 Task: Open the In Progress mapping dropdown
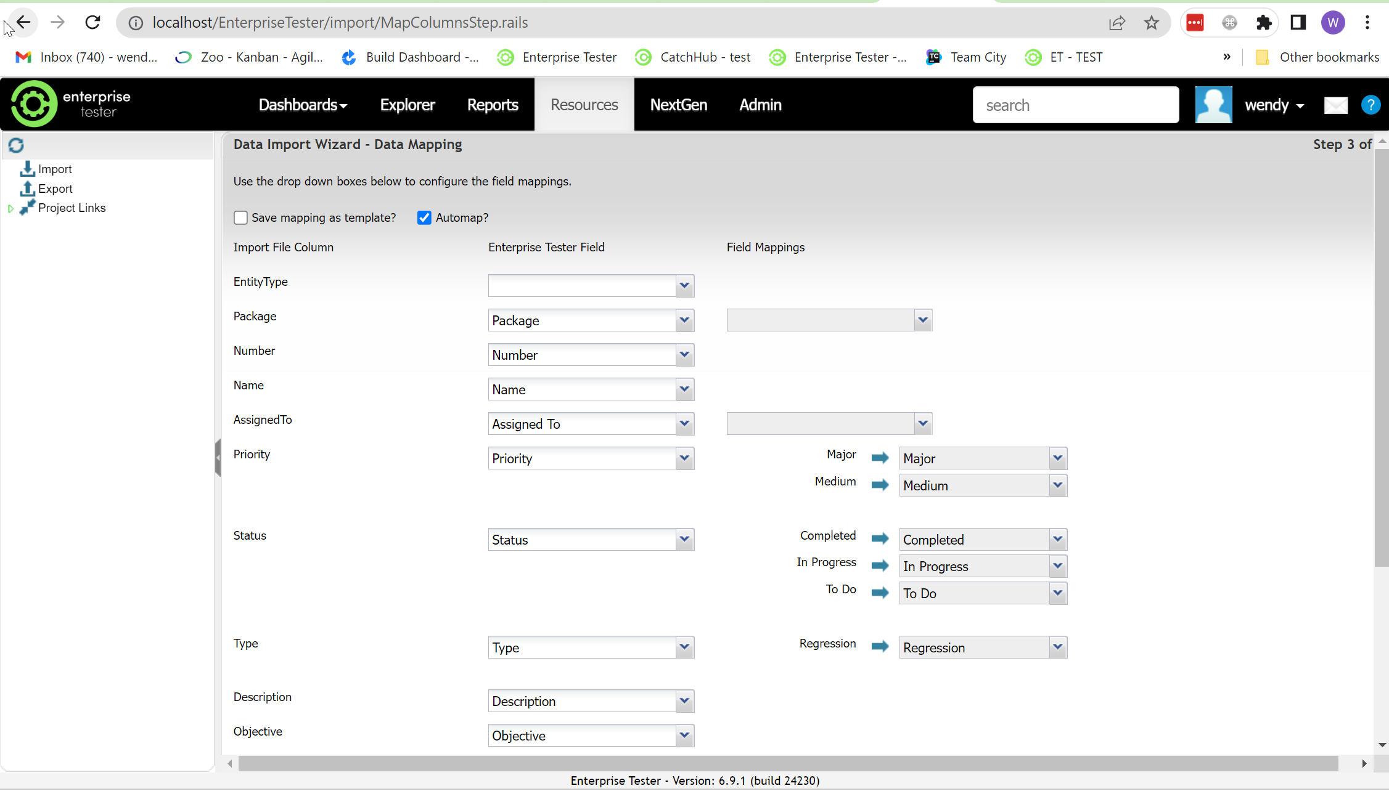point(1057,566)
